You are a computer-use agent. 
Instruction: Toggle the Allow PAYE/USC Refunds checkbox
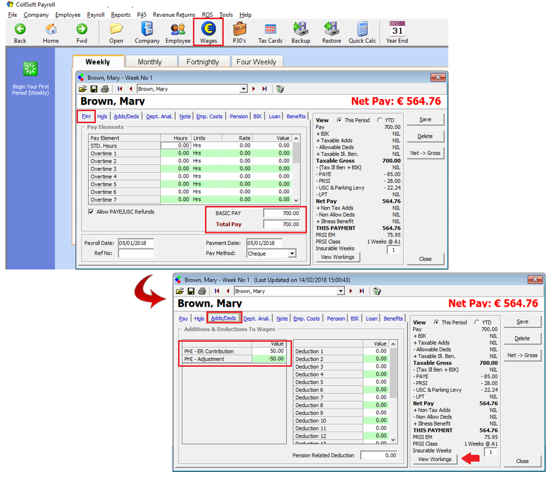(91, 212)
